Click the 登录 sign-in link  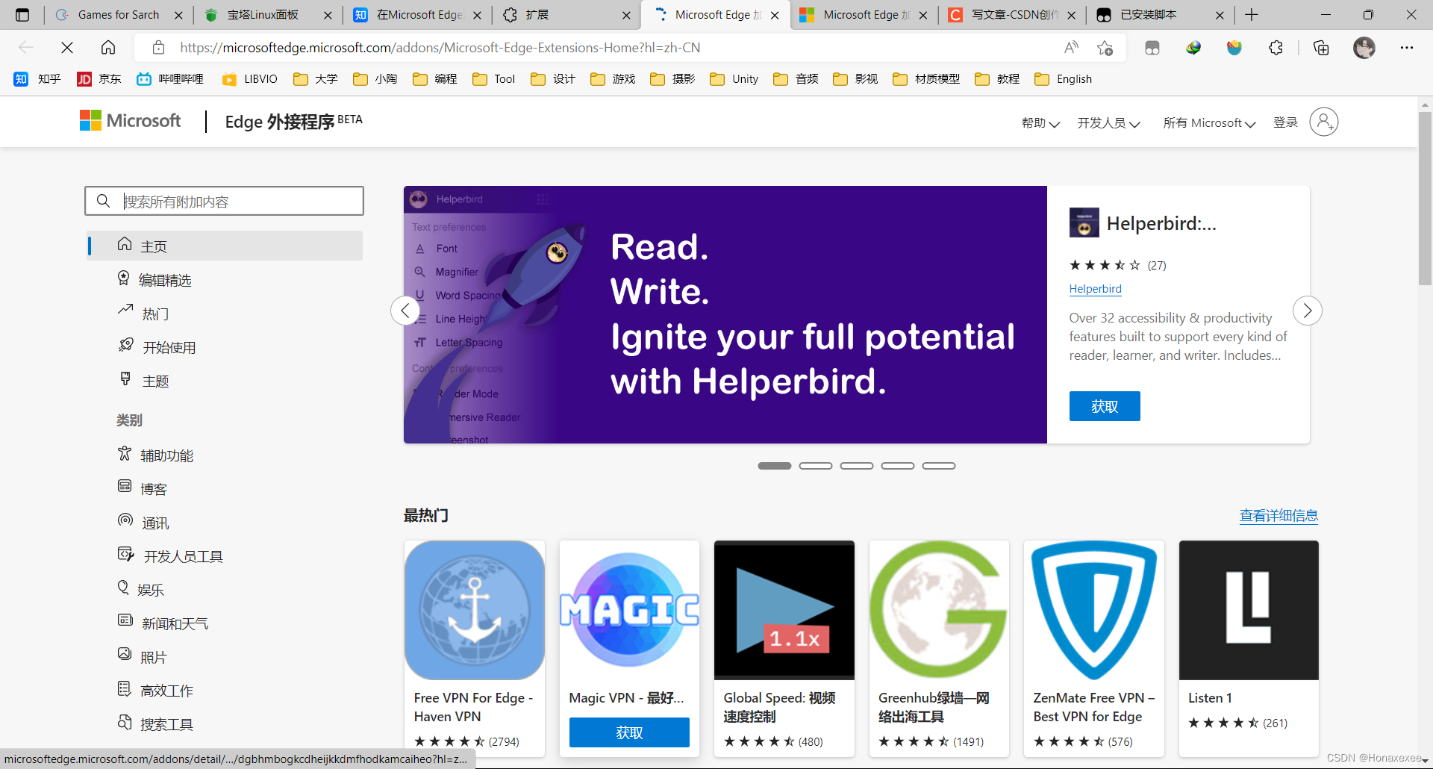pyautogui.click(x=1285, y=122)
